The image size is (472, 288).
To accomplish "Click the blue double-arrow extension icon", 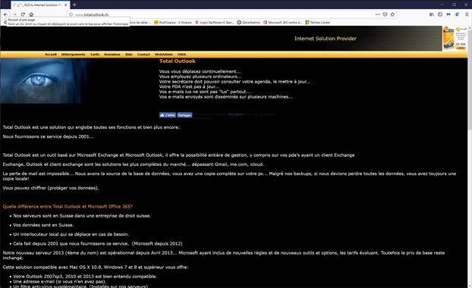I will click(448, 14).
